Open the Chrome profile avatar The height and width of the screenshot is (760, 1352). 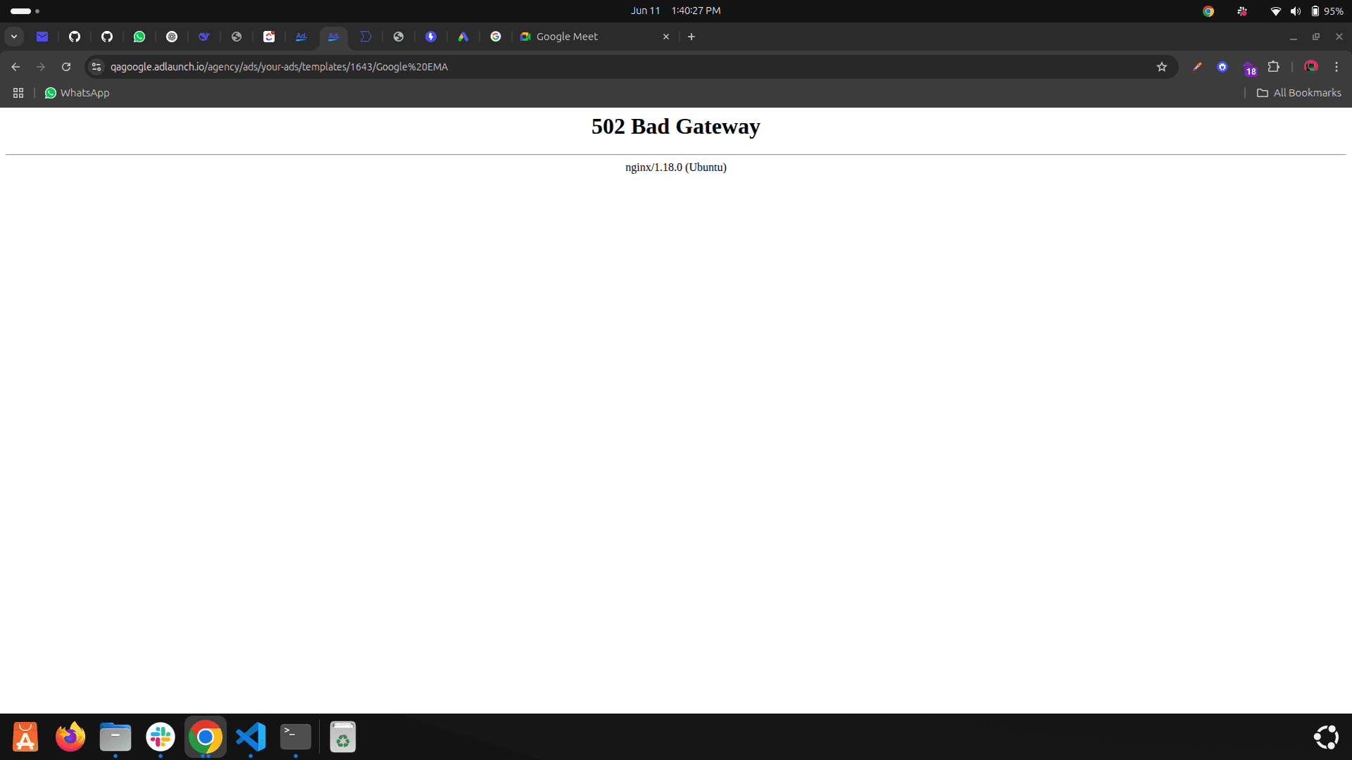pos(1311,67)
